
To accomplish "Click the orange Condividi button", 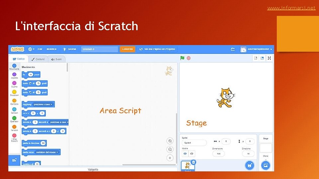I will coord(127,49).
